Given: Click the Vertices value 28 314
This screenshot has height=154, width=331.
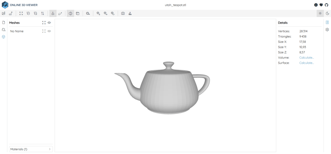Looking at the screenshot, I should click(303, 31).
